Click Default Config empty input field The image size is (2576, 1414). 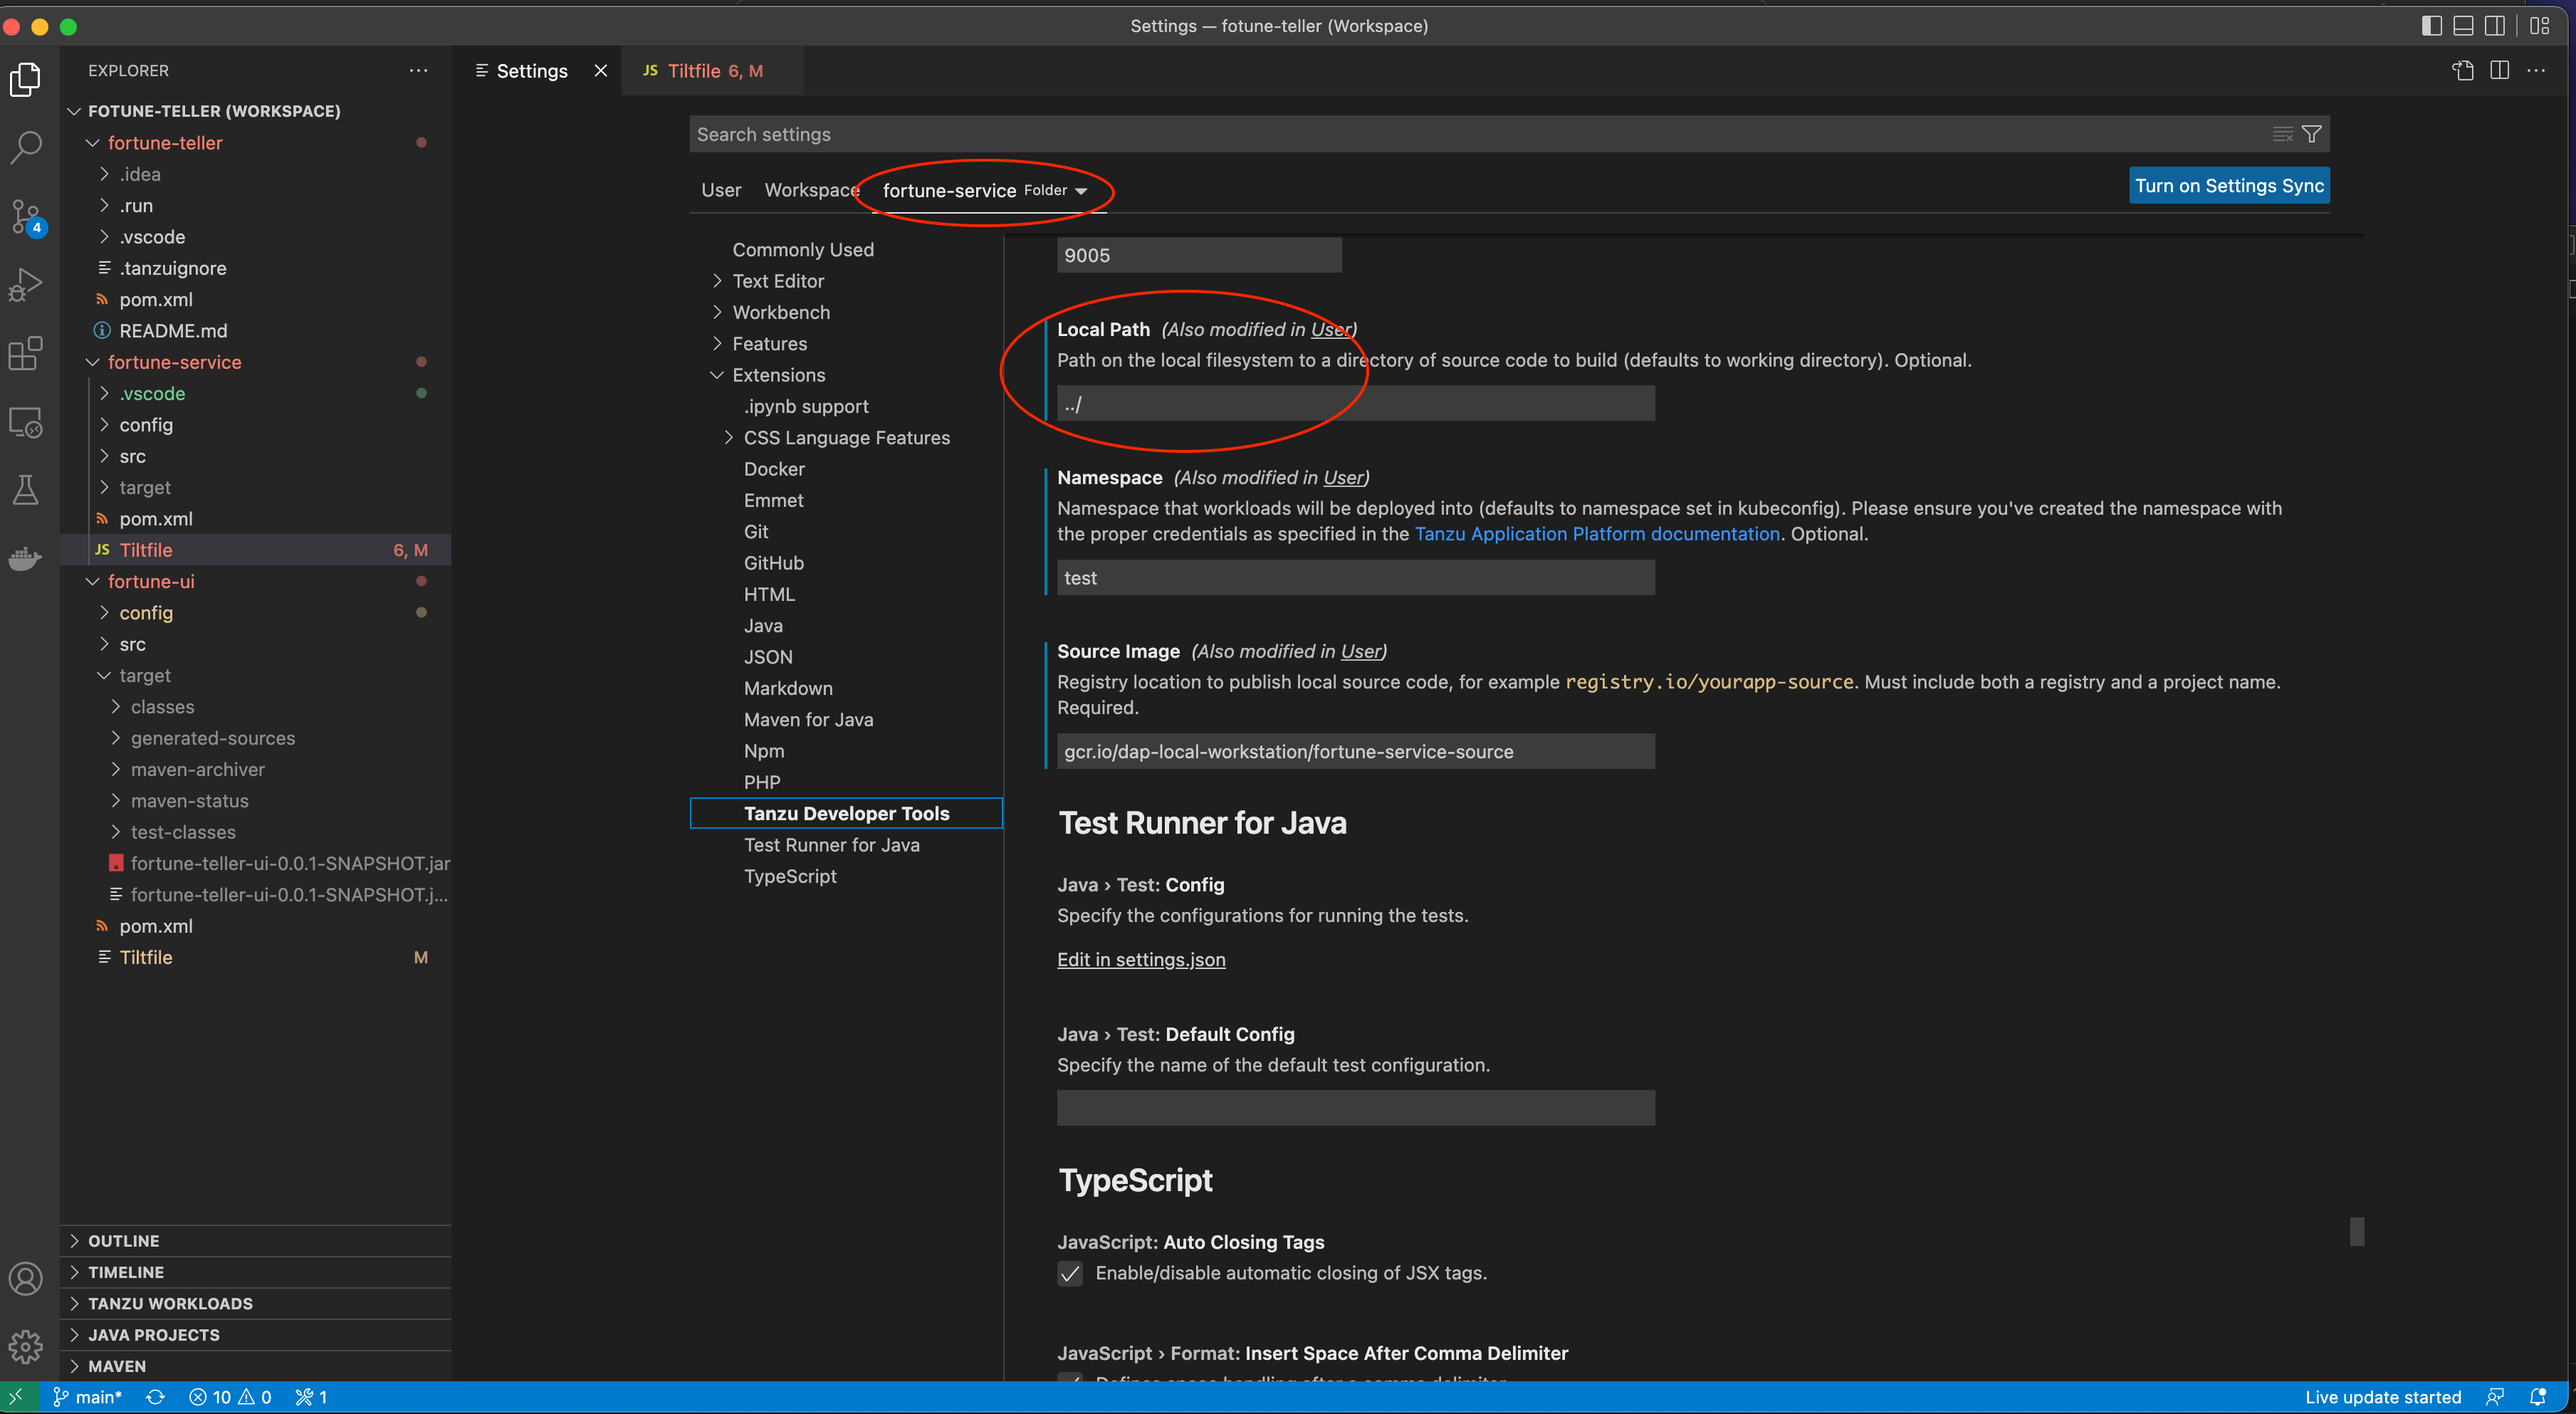[1356, 1108]
